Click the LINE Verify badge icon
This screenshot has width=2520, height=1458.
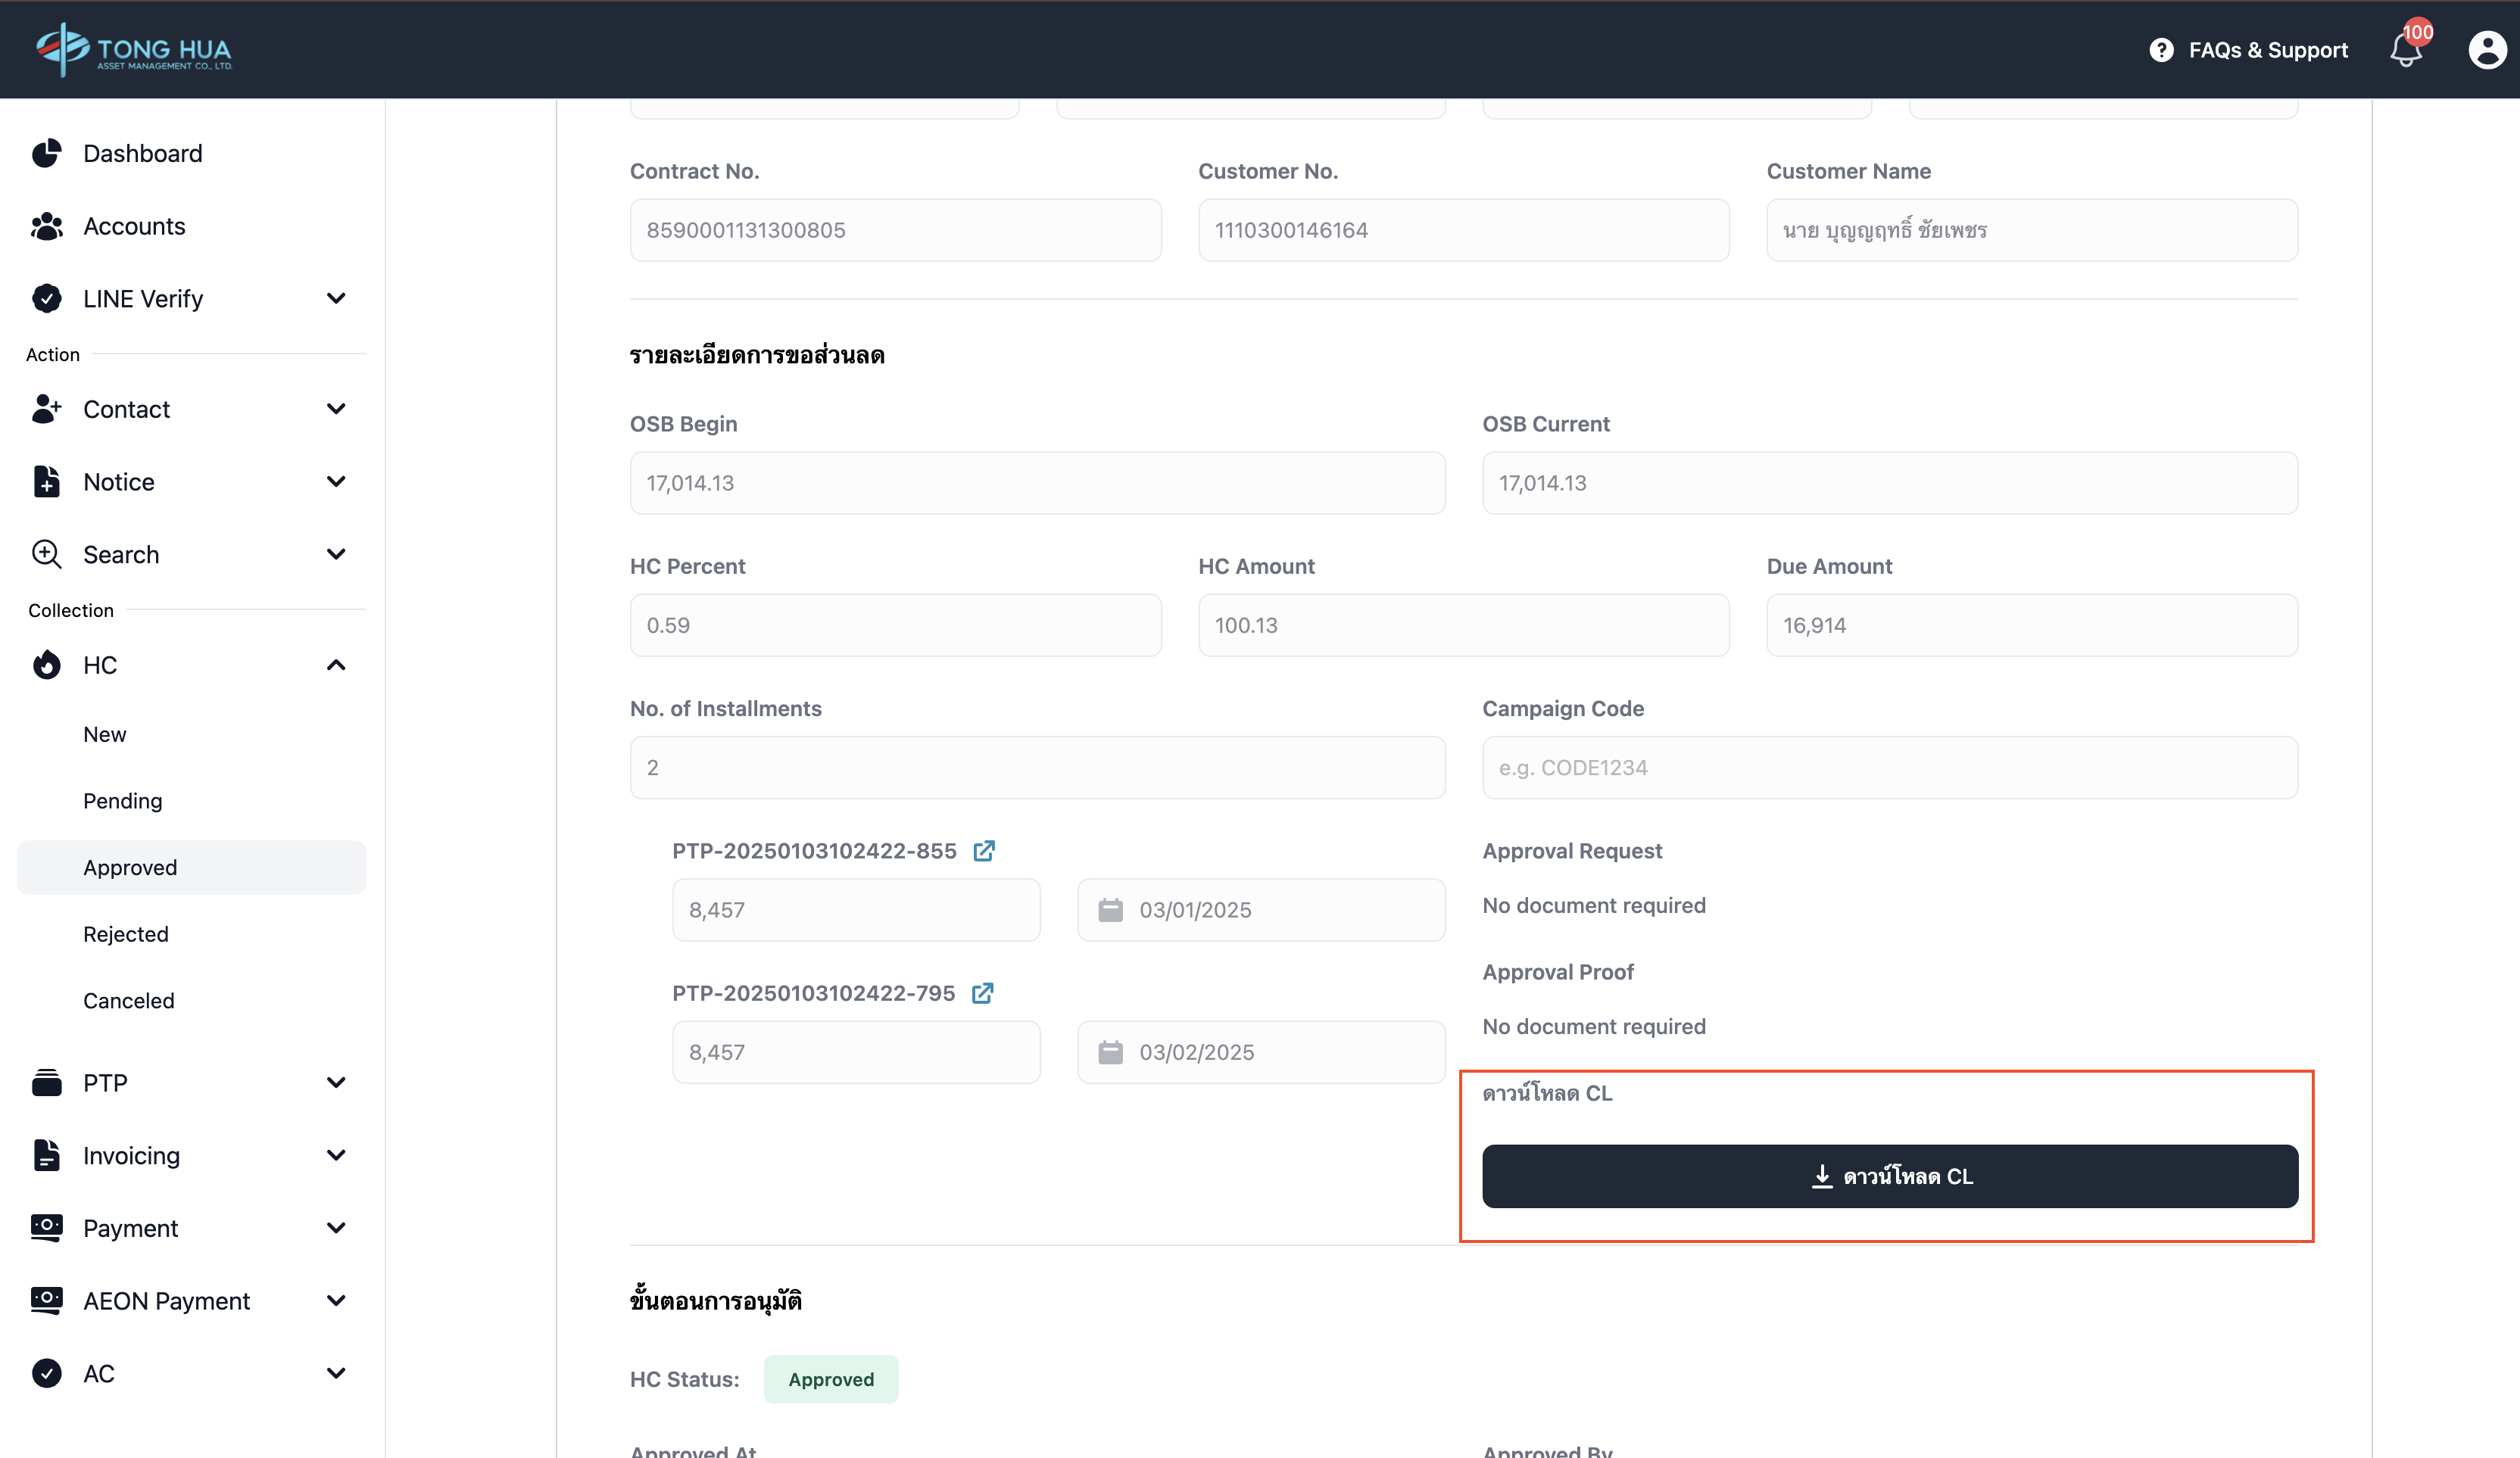46,298
